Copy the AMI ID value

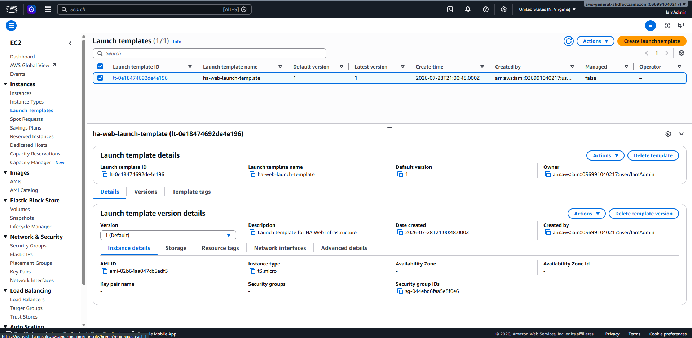click(x=105, y=271)
